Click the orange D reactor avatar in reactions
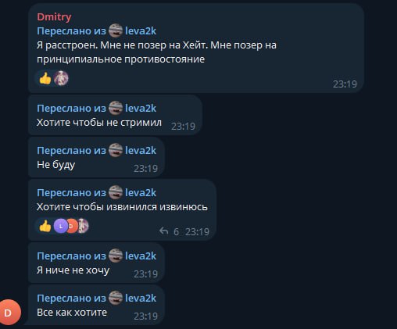Image resolution: width=397 pixels, height=329 pixels. [x=72, y=226]
